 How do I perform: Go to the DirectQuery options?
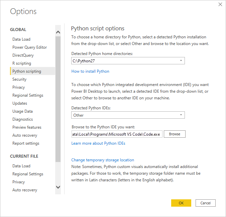(x=23, y=55)
